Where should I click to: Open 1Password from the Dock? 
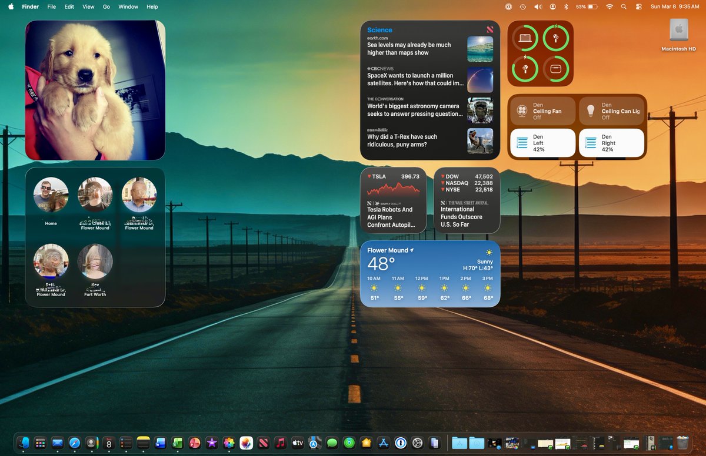coord(401,443)
